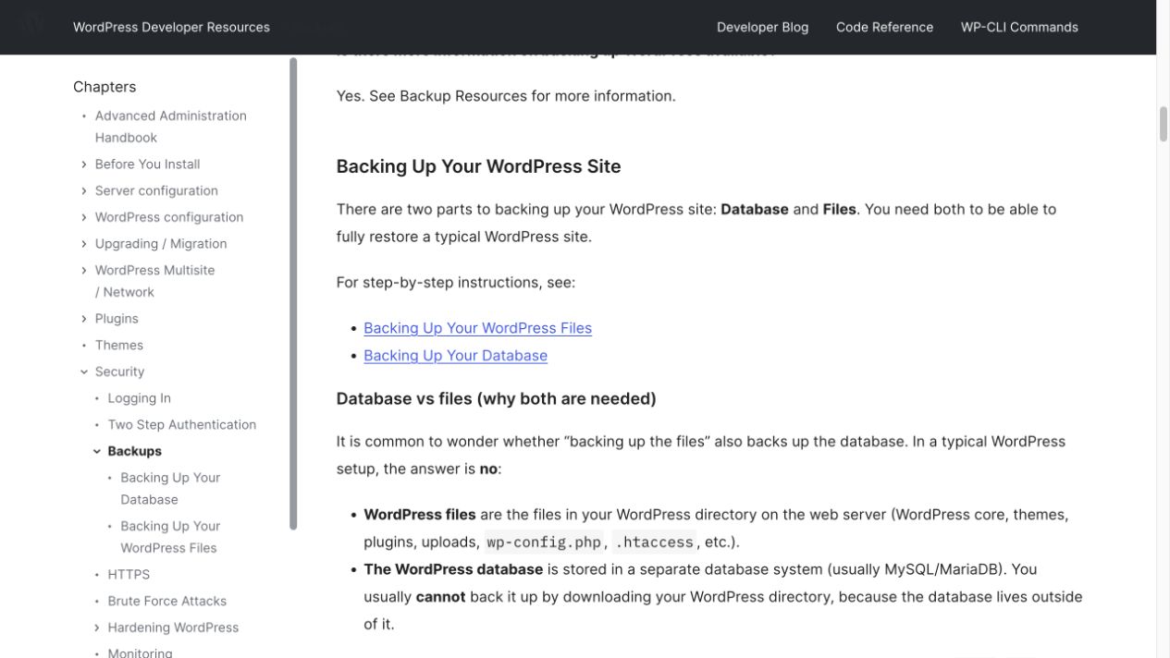Viewport: 1170px width, 658px height.
Task: Go to WordPress Developer Resources home
Action: point(171,27)
